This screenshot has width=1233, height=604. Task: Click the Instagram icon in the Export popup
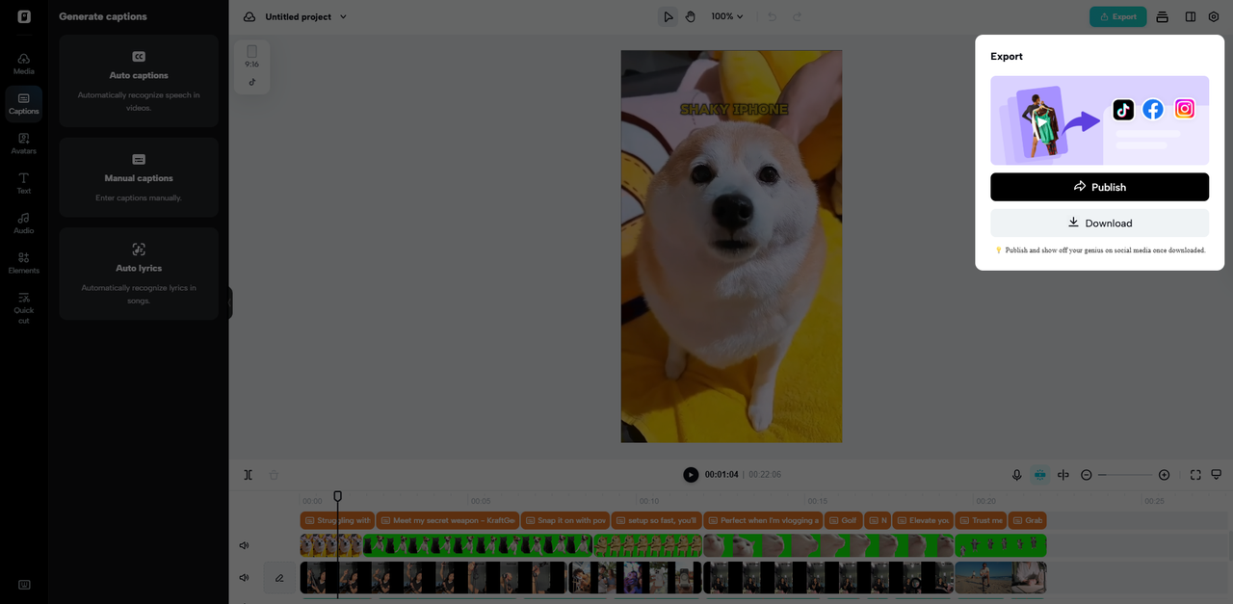click(x=1184, y=109)
